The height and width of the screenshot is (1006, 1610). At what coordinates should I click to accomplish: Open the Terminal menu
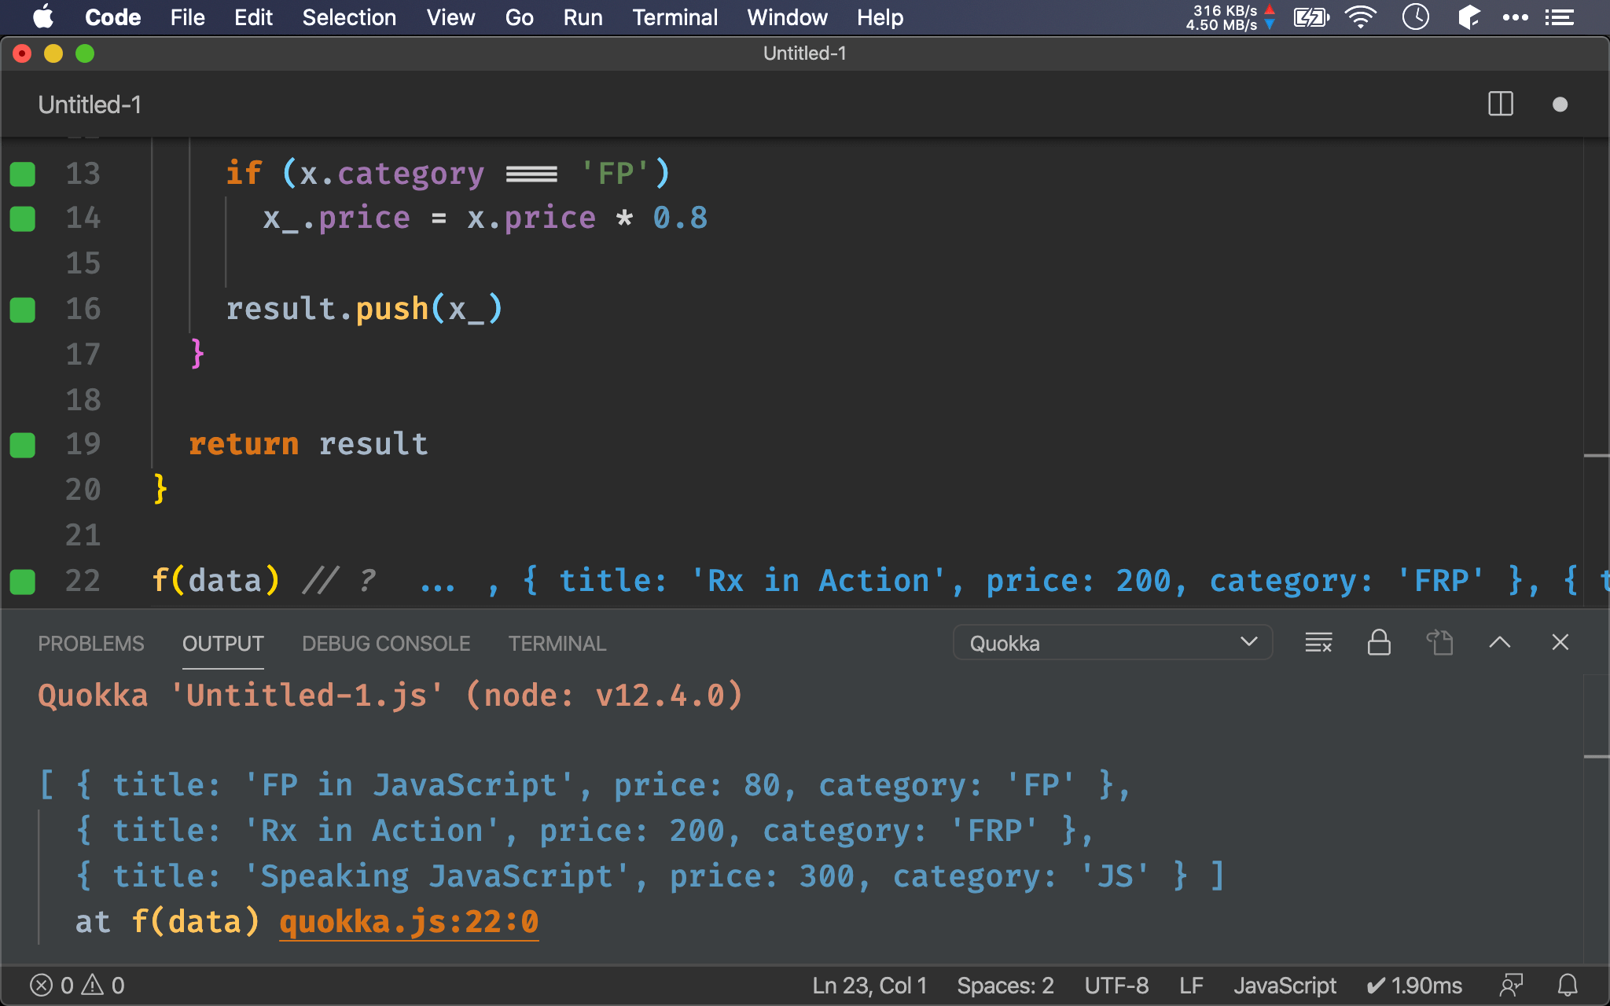pos(675,17)
